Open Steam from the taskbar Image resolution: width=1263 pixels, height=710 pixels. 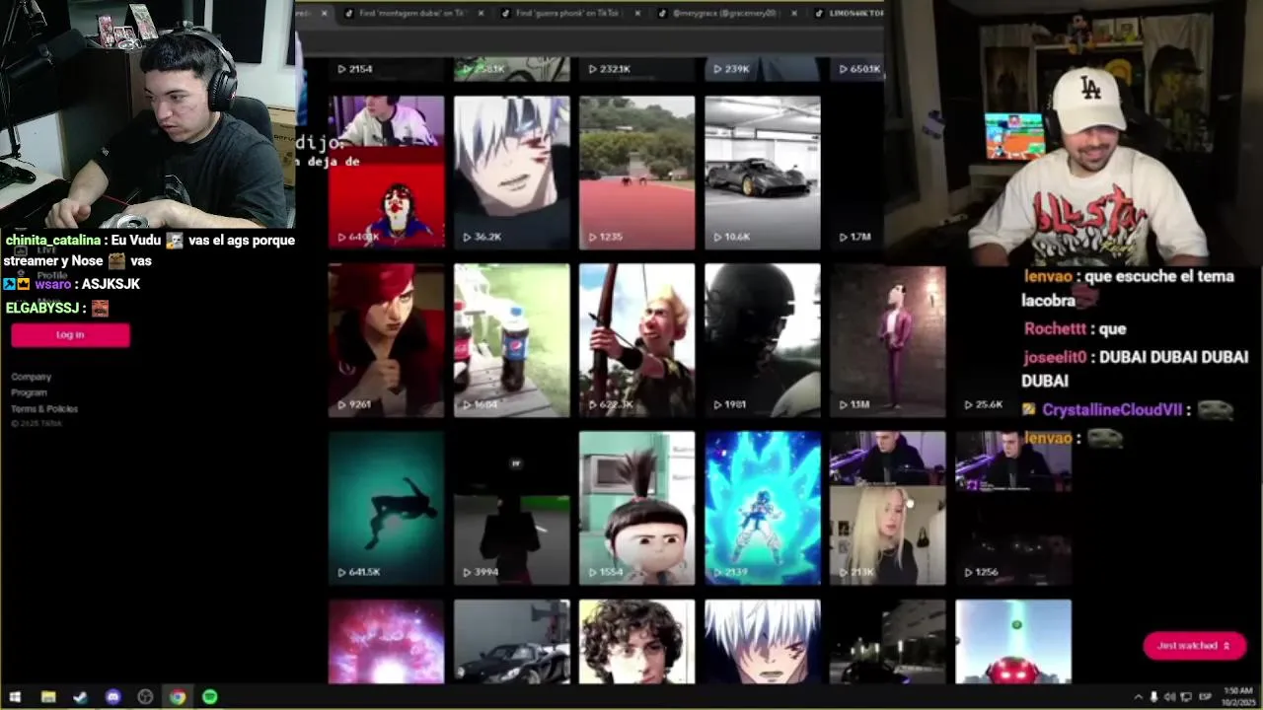(80, 697)
